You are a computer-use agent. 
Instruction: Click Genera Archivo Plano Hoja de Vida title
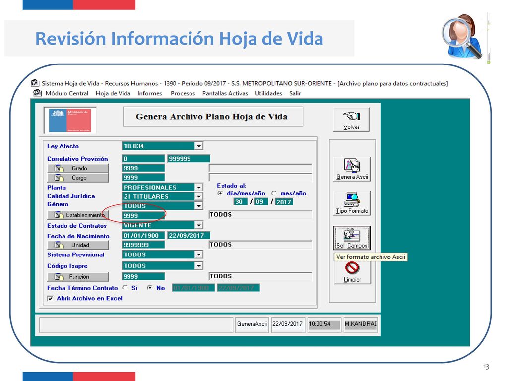[213, 116]
